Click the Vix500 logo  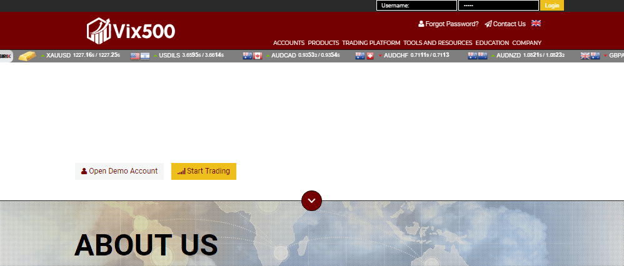(x=131, y=30)
